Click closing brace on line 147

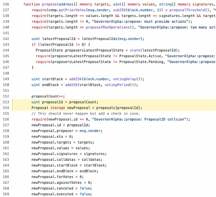[x=33, y=67]
